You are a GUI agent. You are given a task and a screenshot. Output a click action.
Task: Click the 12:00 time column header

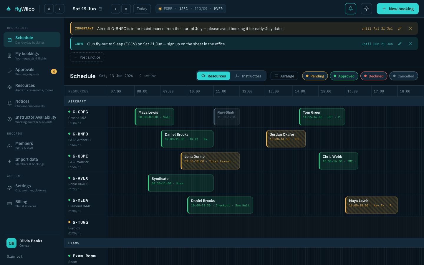[253, 91]
